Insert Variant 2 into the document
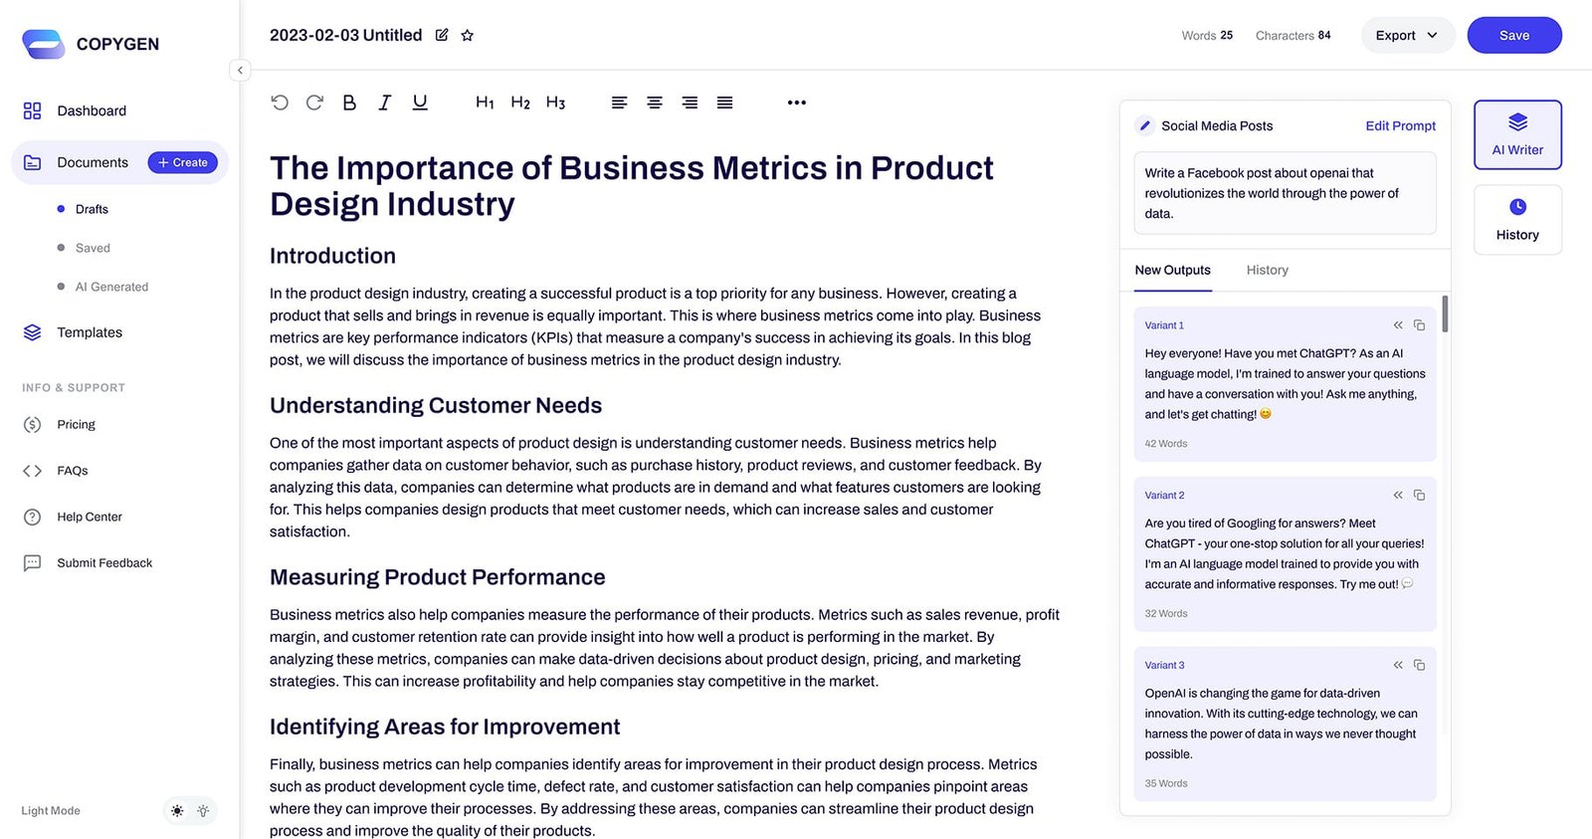The height and width of the screenshot is (839, 1592). pos(1398,496)
